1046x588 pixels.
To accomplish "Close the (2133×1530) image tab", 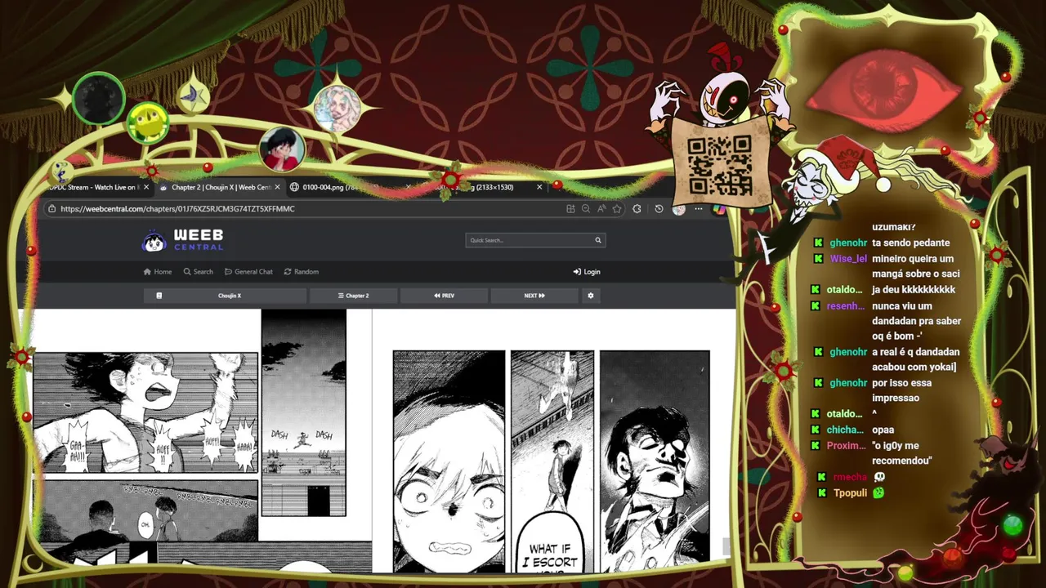I will pyautogui.click(x=539, y=187).
